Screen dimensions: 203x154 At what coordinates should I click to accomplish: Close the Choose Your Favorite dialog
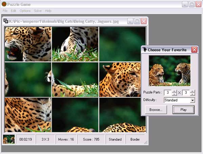pos(194,50)
